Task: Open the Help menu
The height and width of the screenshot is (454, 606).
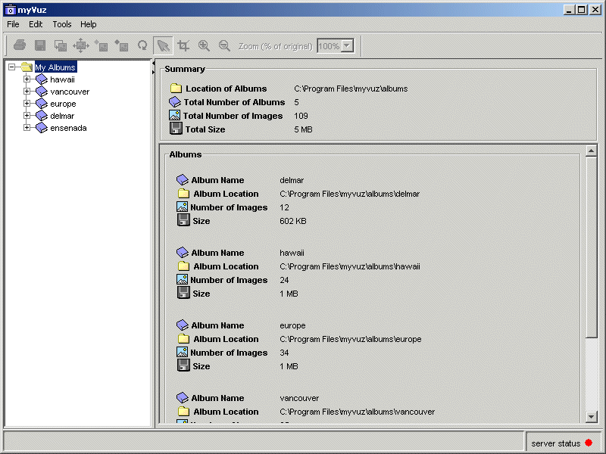Action: 89,24
